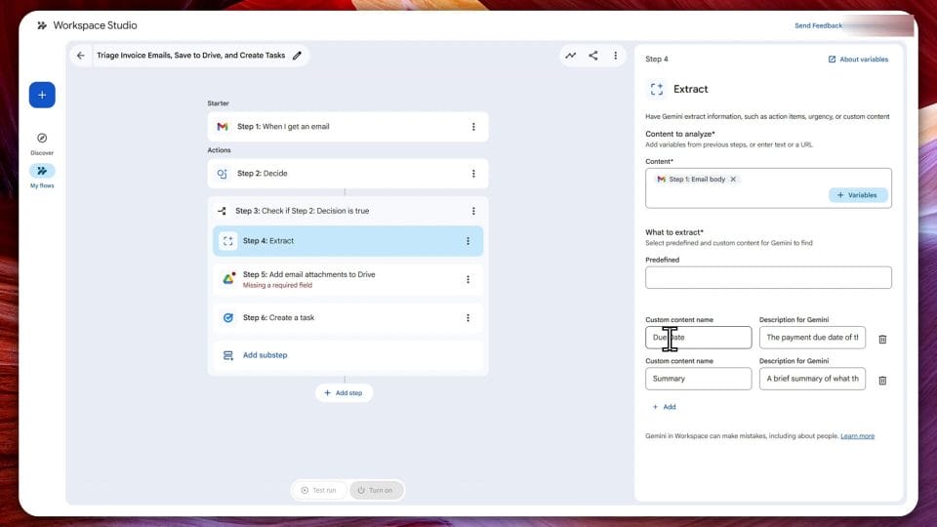Open Step 2 Decide three-dot menu
The width and height of the screenshot is (937, 527).
[x=473, y=174]
